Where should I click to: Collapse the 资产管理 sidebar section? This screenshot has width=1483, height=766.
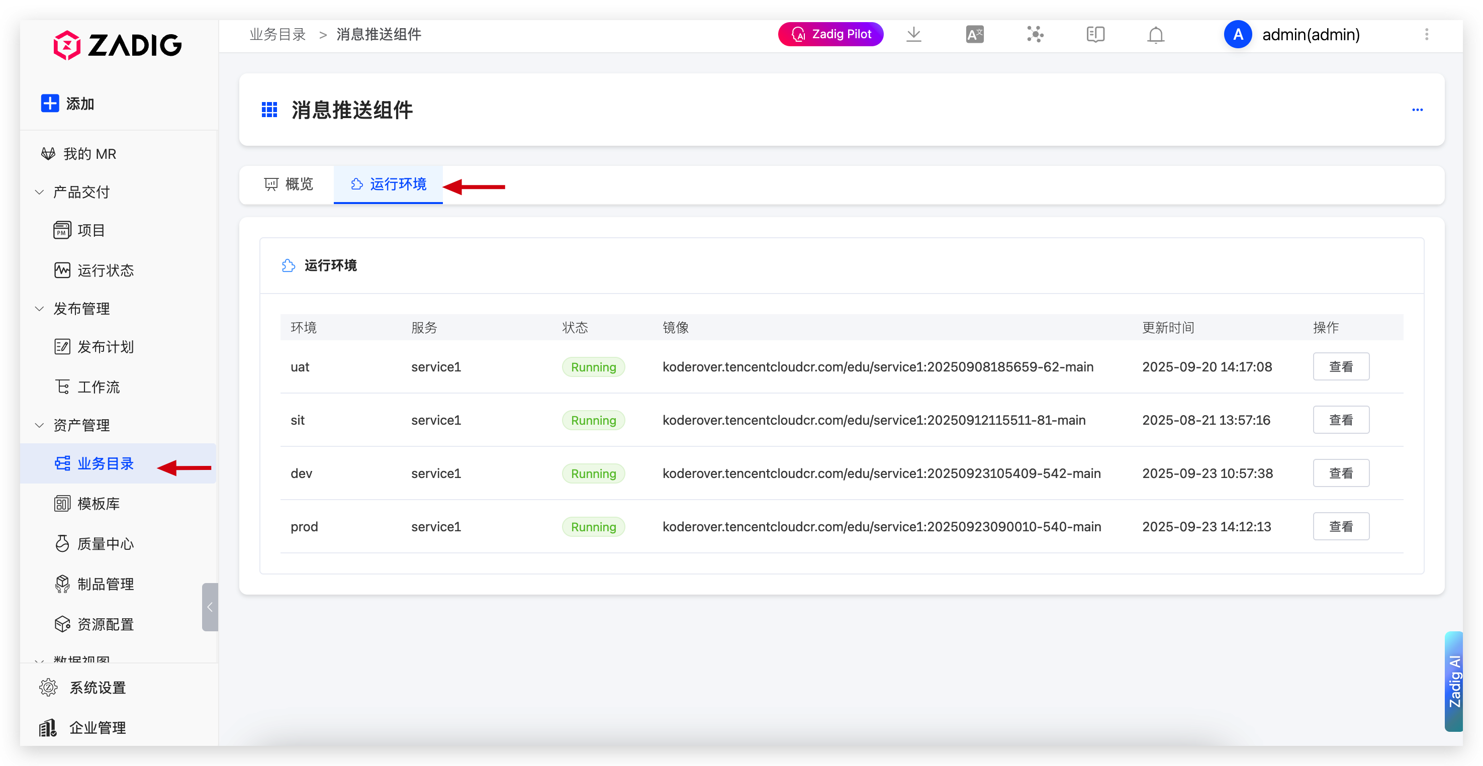[40, 425]
